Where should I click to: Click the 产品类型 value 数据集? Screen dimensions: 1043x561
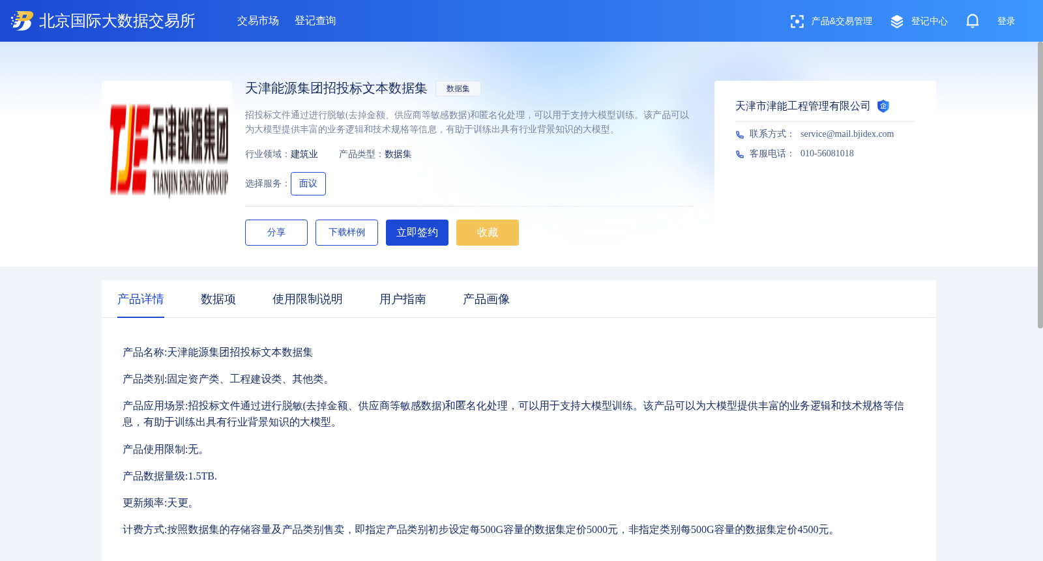pyautogui.click(x=398, y=154)
